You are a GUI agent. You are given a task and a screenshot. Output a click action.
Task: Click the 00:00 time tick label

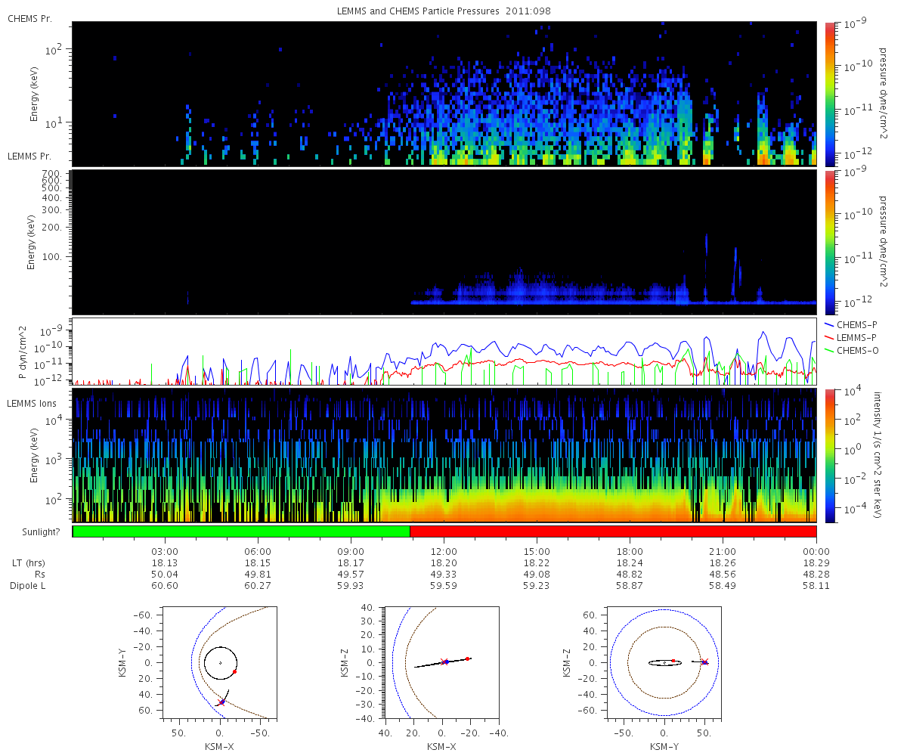(x=816, y=552)
